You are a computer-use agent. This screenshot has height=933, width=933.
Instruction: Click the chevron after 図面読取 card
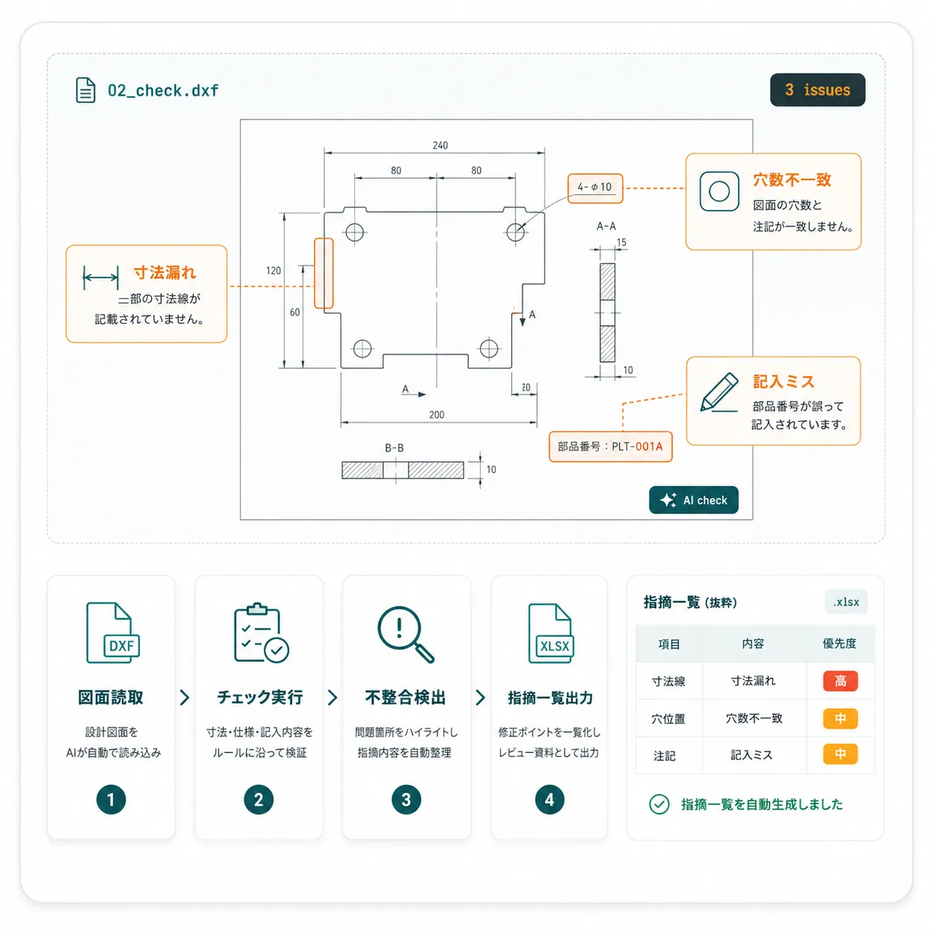point(185,697)
